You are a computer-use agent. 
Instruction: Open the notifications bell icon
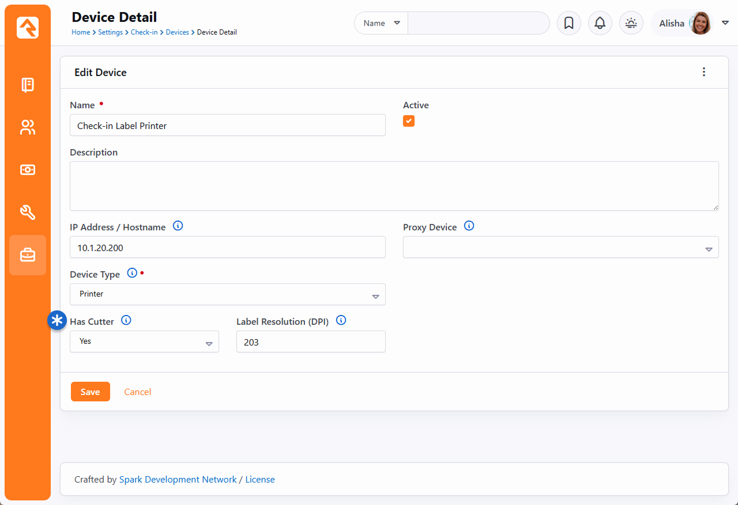coord(600,23)
